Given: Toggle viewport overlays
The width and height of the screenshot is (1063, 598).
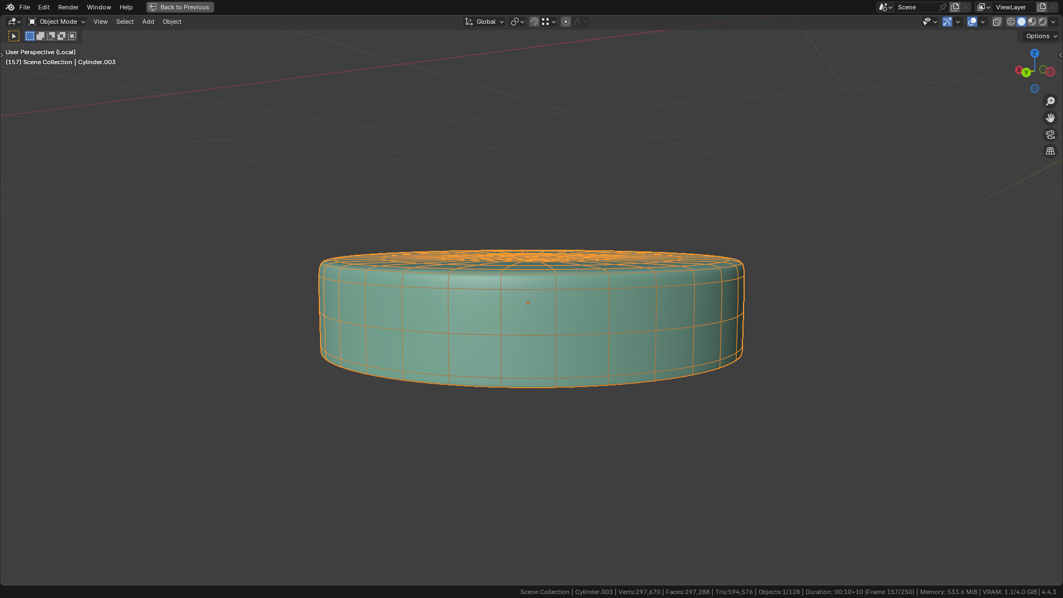Looking at the screenshot, I should (972, 22).
